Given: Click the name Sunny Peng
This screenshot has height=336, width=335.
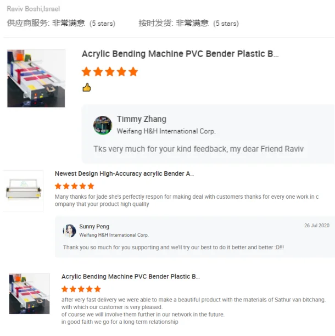Looking at the screenshot, I should 94,227.
